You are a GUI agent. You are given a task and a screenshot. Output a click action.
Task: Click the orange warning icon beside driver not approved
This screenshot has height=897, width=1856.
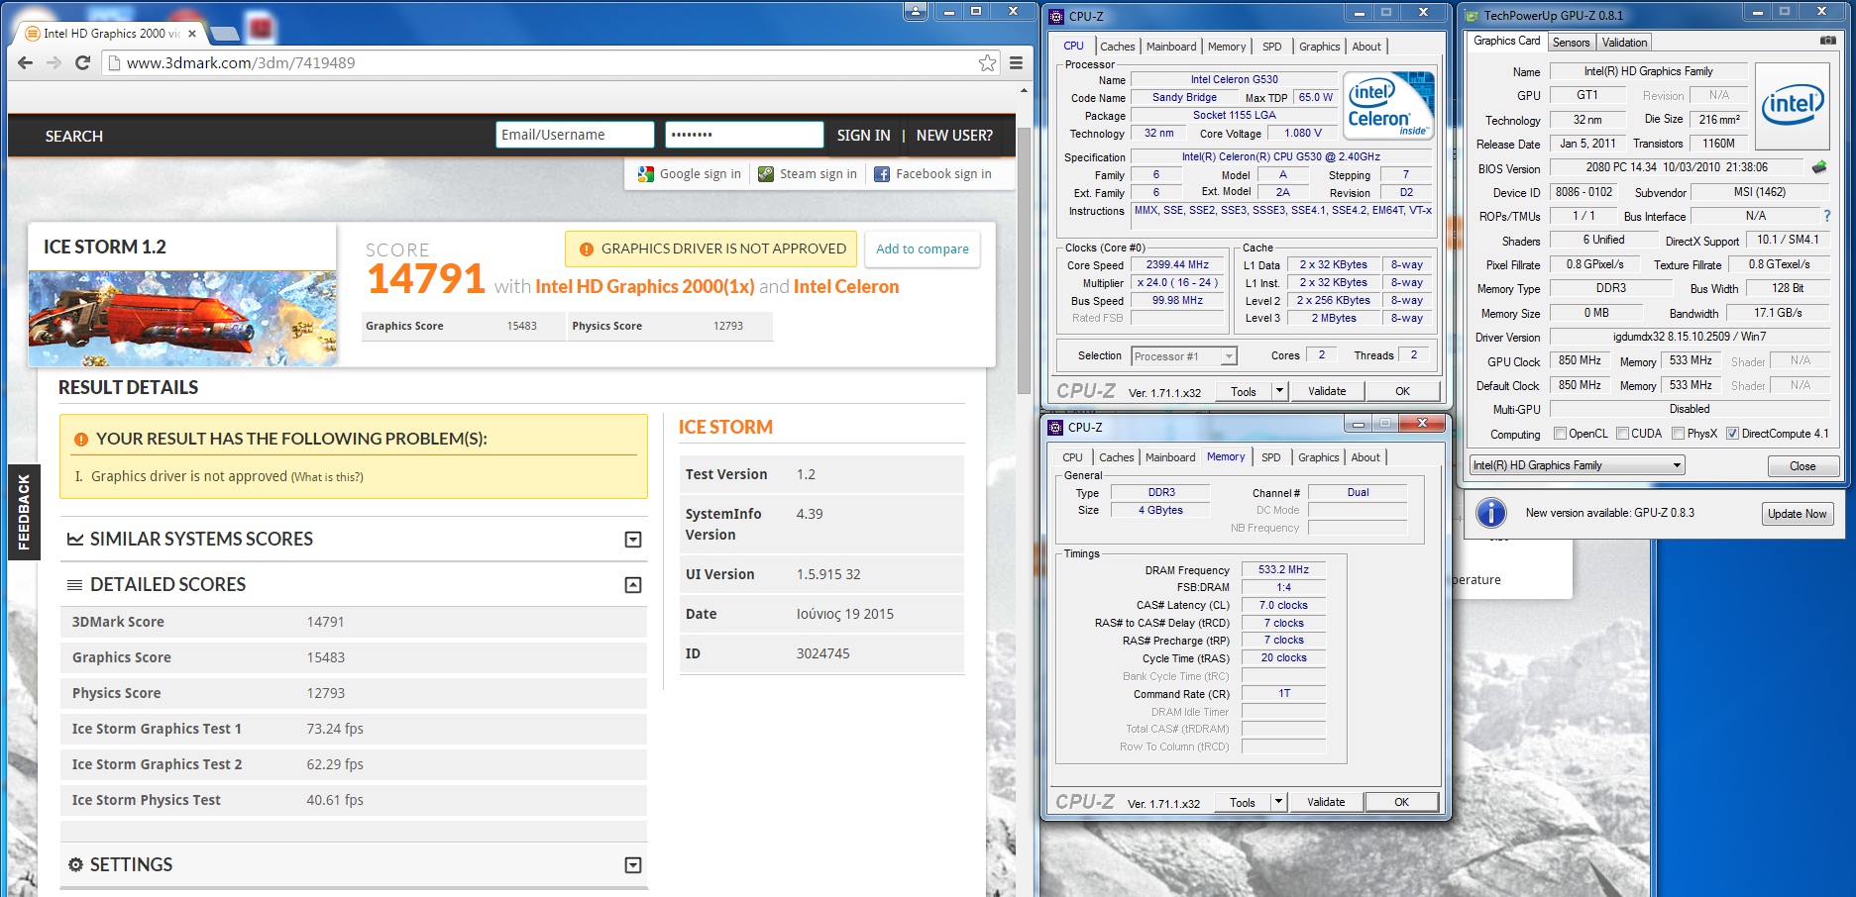[587, 249]
